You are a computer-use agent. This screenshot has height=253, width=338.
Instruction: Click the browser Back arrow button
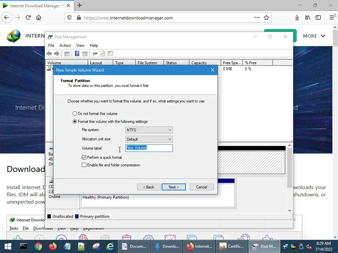(7, 18)
